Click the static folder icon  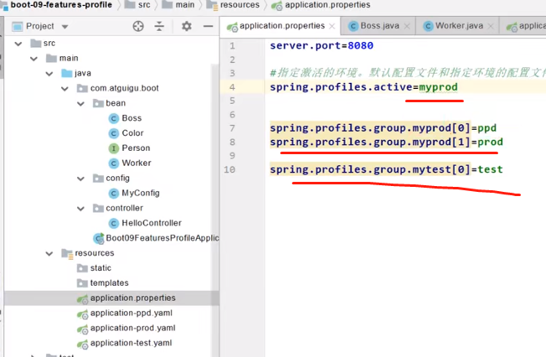click(82, 268)
